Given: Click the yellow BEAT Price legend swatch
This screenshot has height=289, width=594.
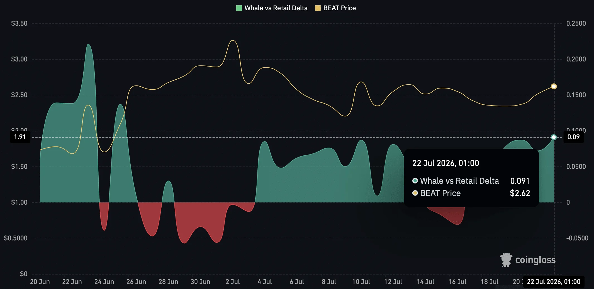Looking at the screenshot, I should coord(318,8).
